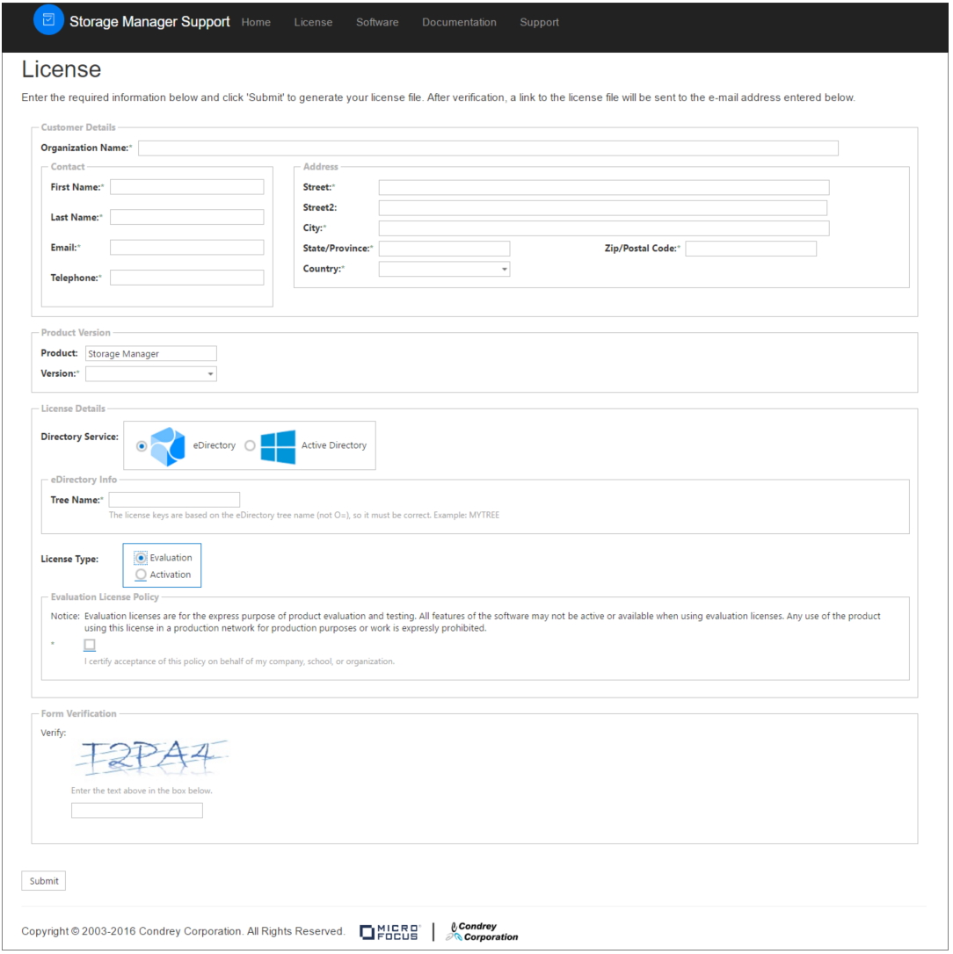Choose the Evaluation license type
The width and height of the screenshot is (953, 954).
141,559
